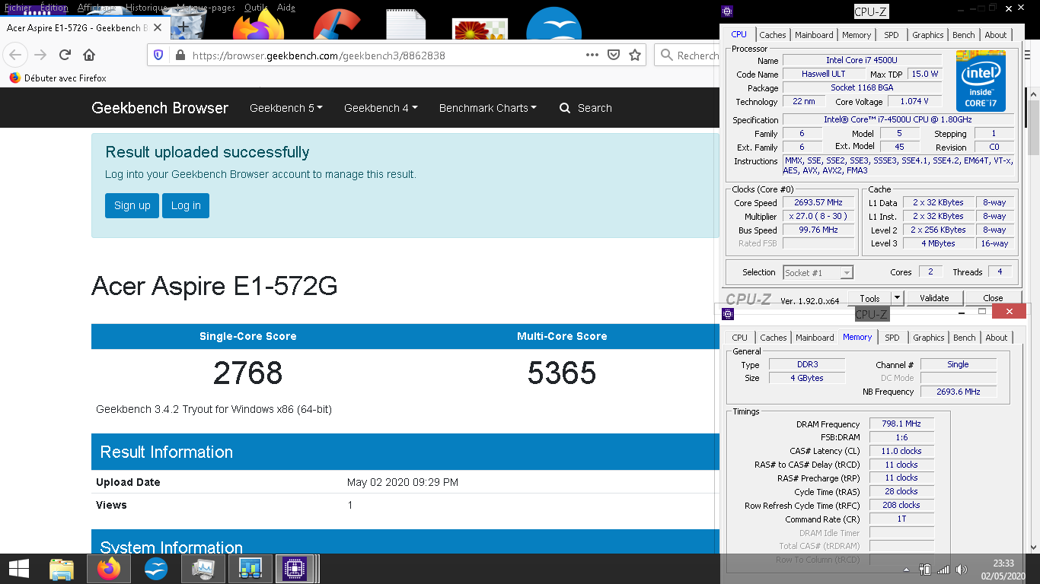This screenshot has width=1040, height=584.
Task: Select SPD tab in lower CPU-Z window
Action: click(x=892, y=338)
